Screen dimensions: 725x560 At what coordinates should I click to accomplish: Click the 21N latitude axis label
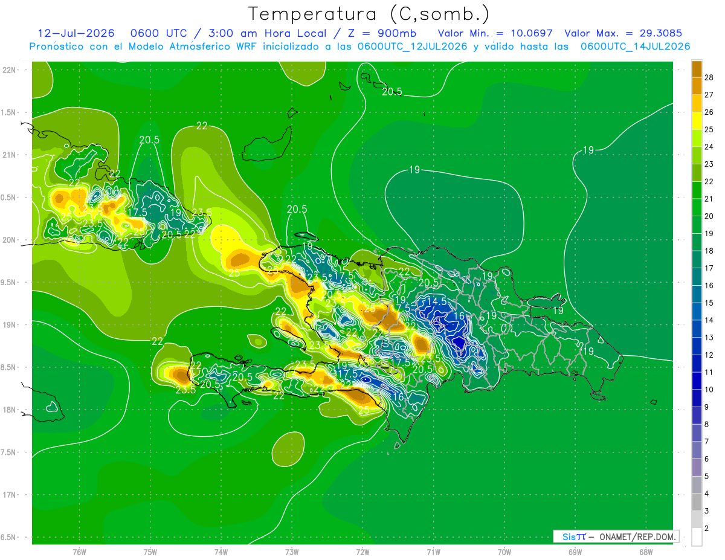pyautogui.click(x=9, y=155)
